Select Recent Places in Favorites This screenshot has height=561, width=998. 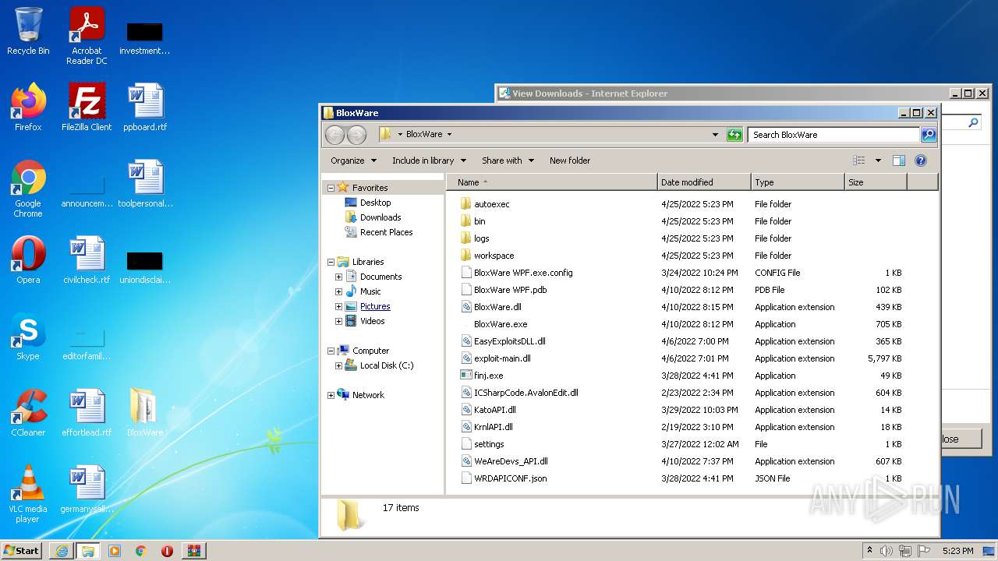tap(386, 232)
